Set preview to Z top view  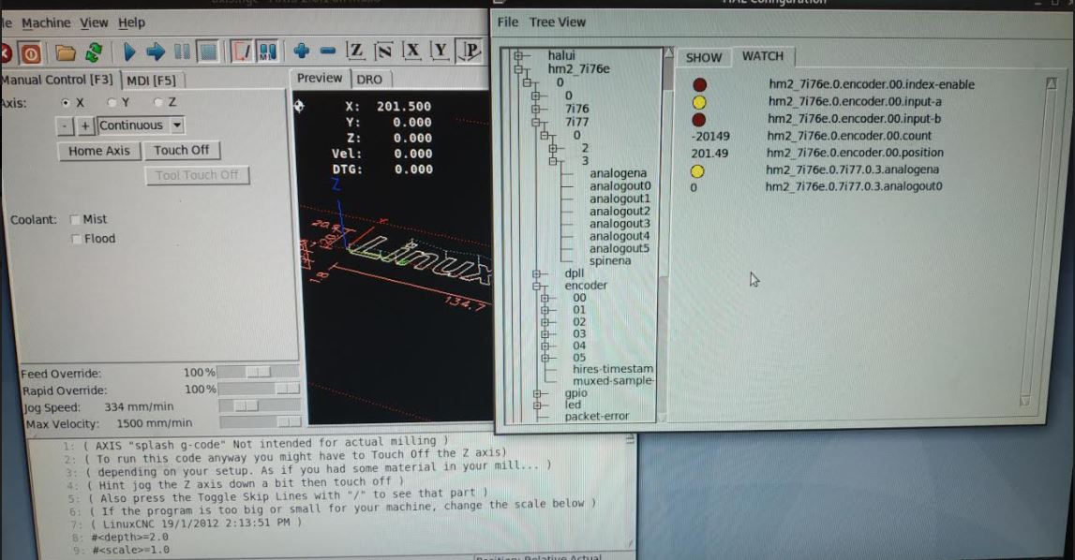click(355, 51)
